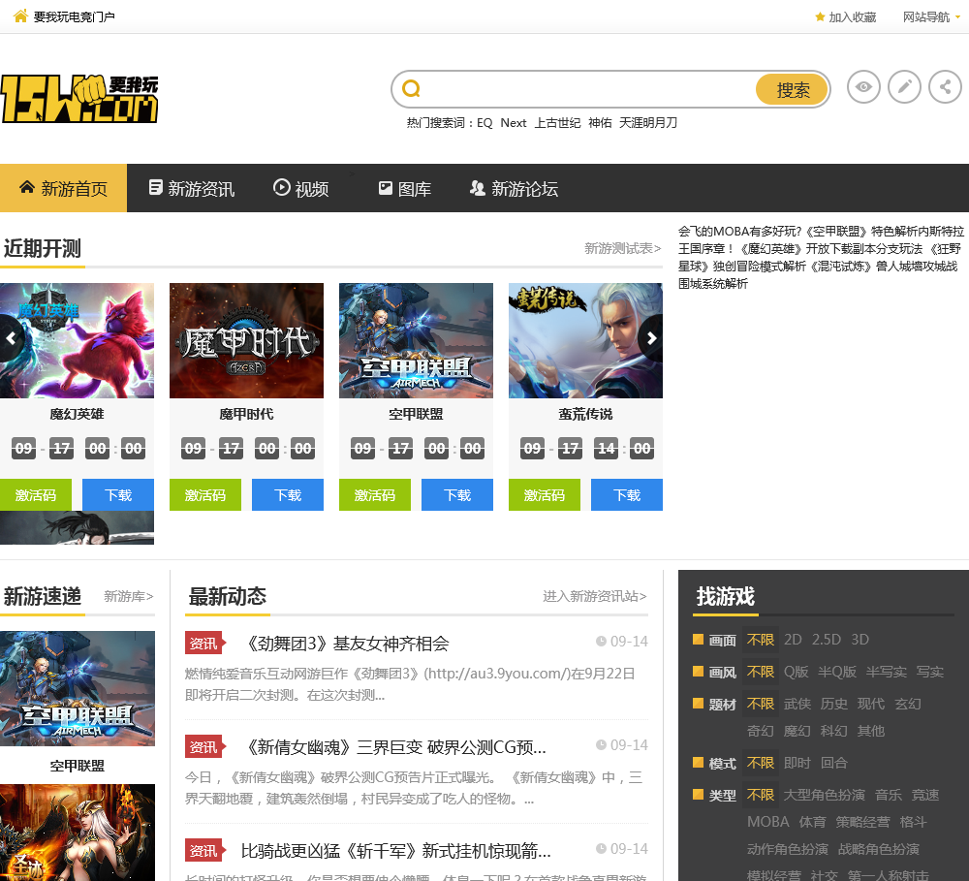Image resolution: width=969 pixels, height=881 pixels.
Task: Open the 新游测试表 link
Action: (x=623, y=248)
